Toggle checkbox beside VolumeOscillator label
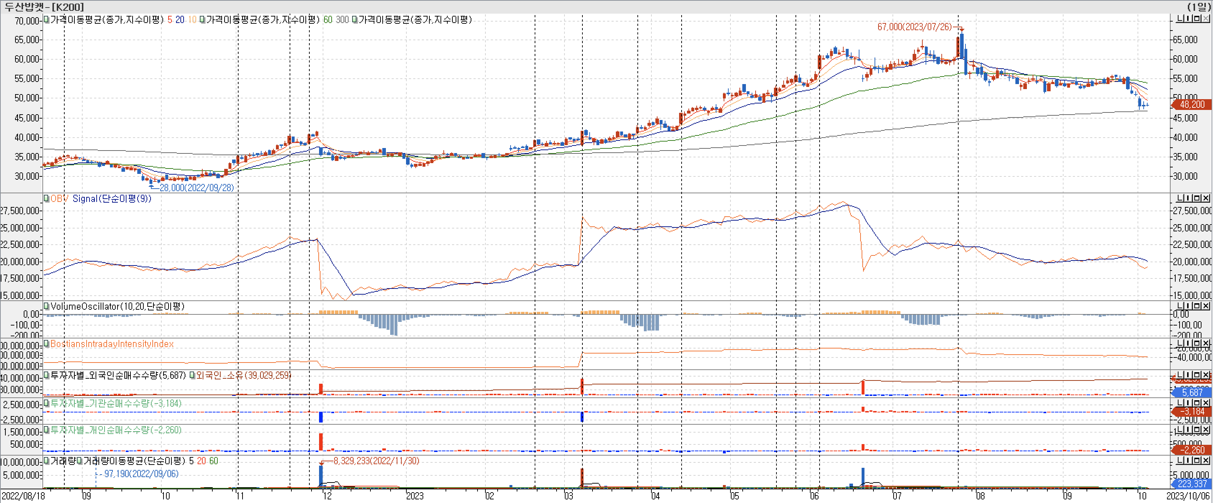 coord(46,306)
